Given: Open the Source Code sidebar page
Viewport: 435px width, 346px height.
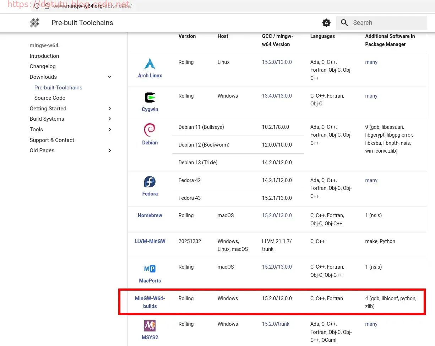Looking at the screenshot, I should tap(50, 98).
